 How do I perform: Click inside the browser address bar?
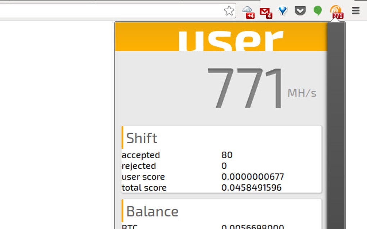pyautogui.click(x=108, y=11)
